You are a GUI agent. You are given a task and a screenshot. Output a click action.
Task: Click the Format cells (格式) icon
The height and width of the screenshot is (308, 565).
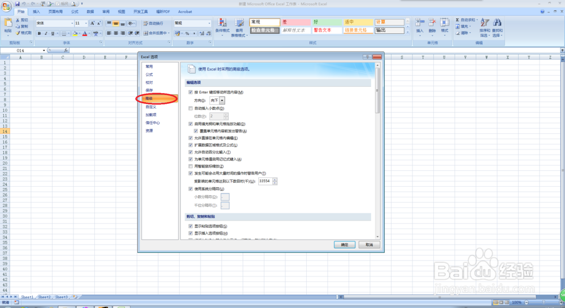pos(445,23)
